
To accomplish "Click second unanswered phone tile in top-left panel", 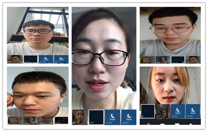I will pyautogui.click(x=61, y=59).
